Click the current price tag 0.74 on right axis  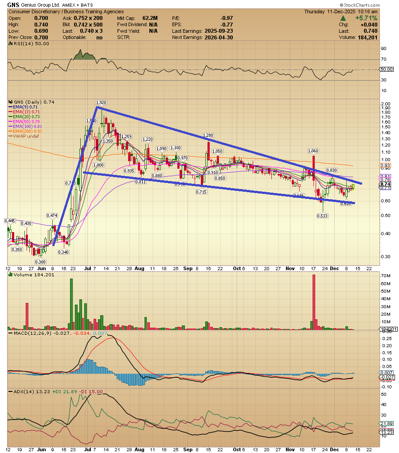(385, 184)
